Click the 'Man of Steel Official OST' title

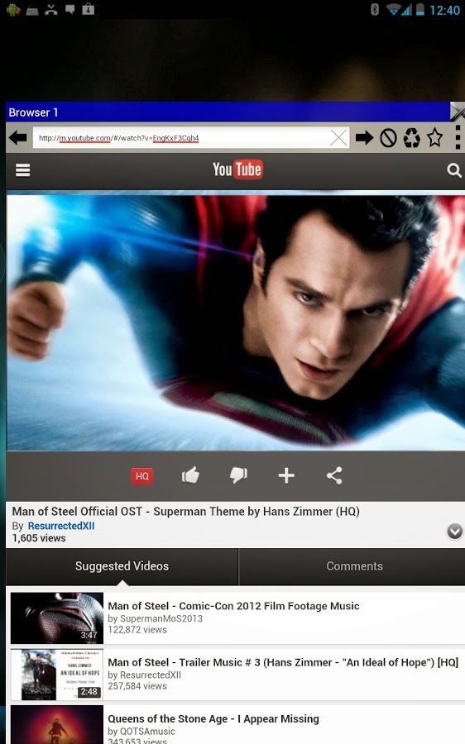(185, 512)
